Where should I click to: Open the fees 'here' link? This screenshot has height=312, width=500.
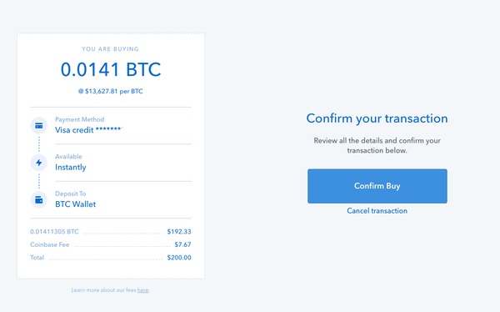tap(142, 290)
